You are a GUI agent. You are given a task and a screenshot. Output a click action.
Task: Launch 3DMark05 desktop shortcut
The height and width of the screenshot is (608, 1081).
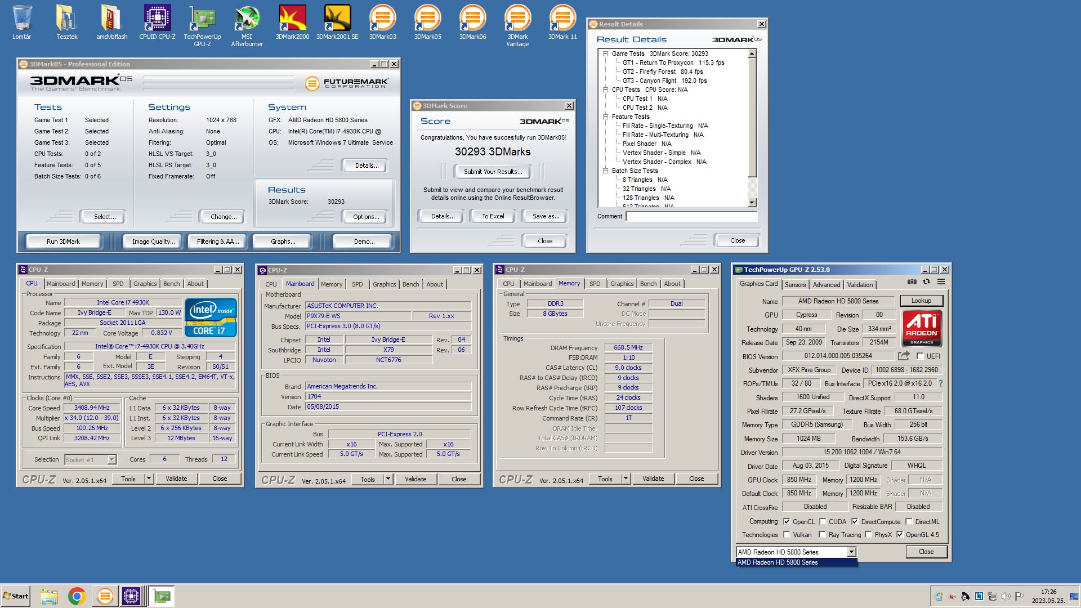point(427,23)
